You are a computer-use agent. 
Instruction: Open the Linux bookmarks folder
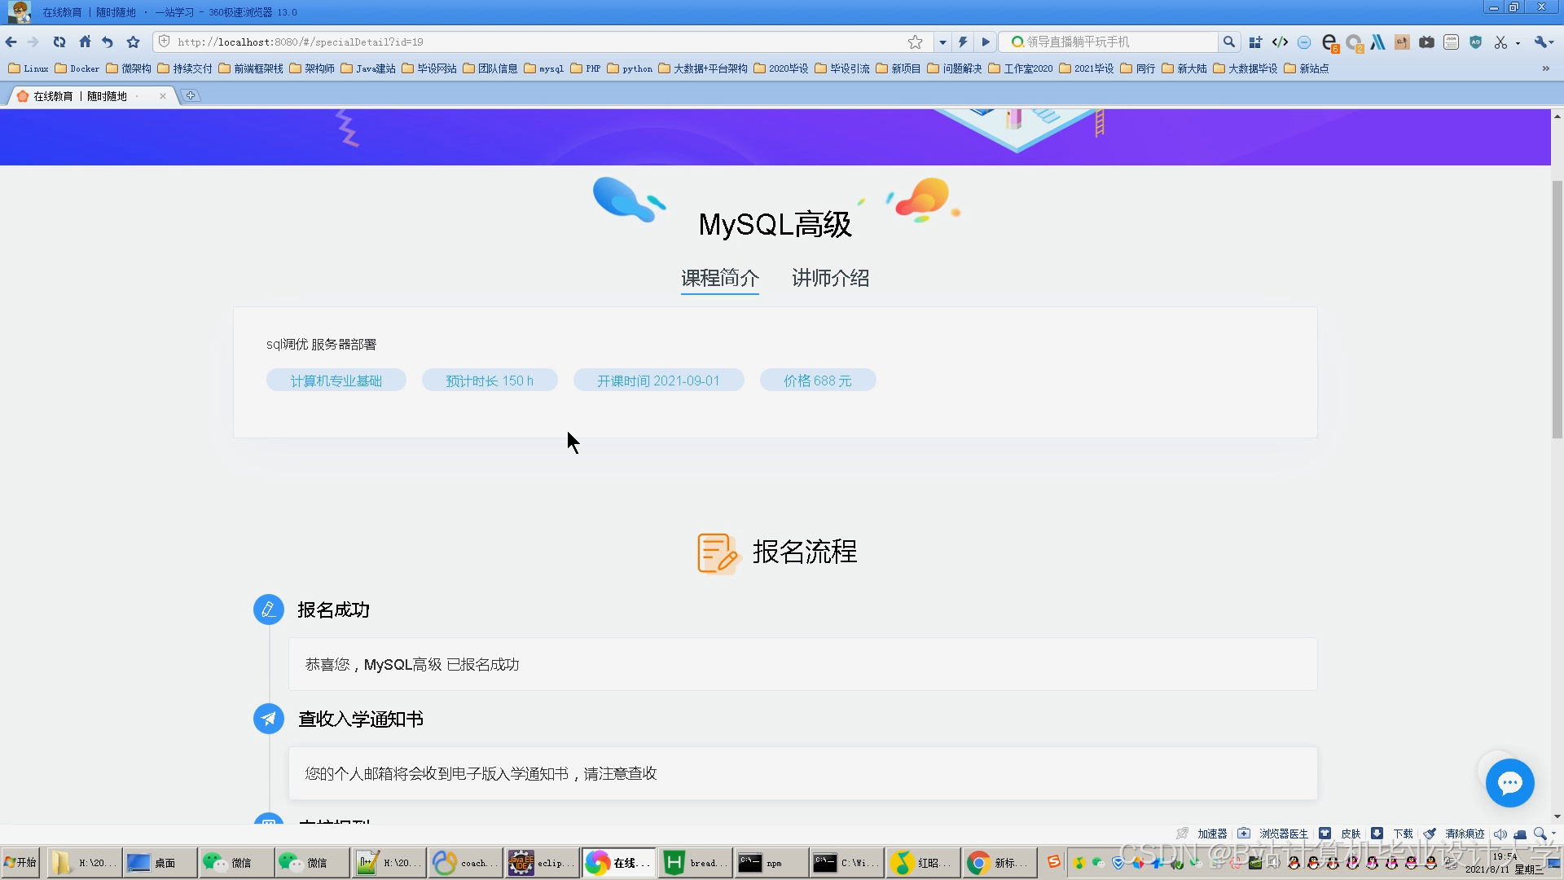pyautogui.click(x=29, y=68)
